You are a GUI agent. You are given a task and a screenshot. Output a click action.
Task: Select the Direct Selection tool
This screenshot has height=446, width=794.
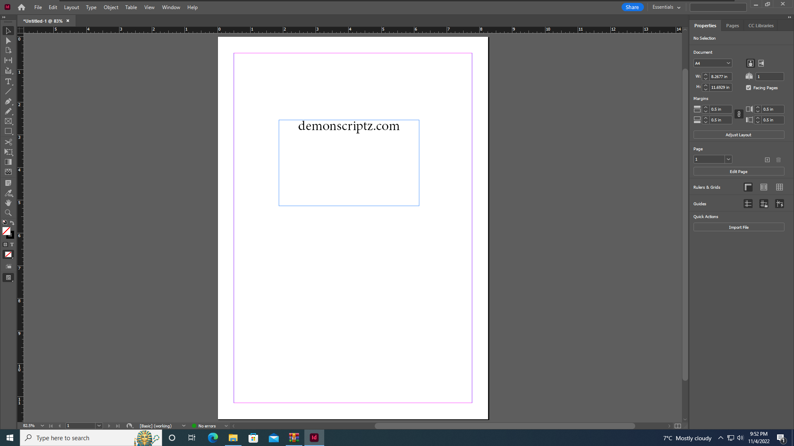[x=8, y=40]
